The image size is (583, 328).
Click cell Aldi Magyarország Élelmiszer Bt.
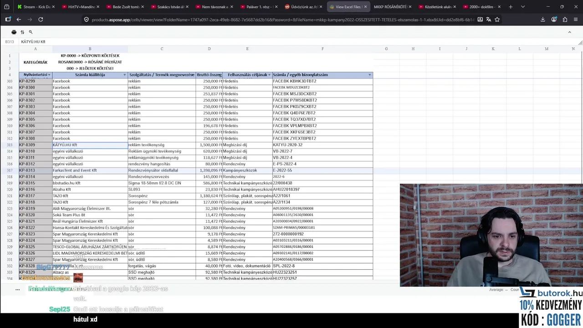(90, 209)
